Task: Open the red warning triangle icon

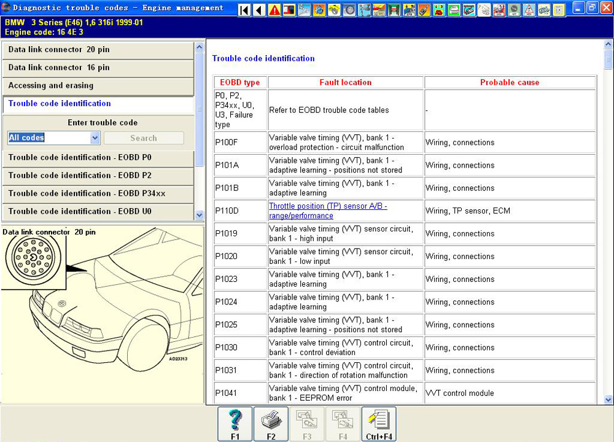Action: [274, 10]
